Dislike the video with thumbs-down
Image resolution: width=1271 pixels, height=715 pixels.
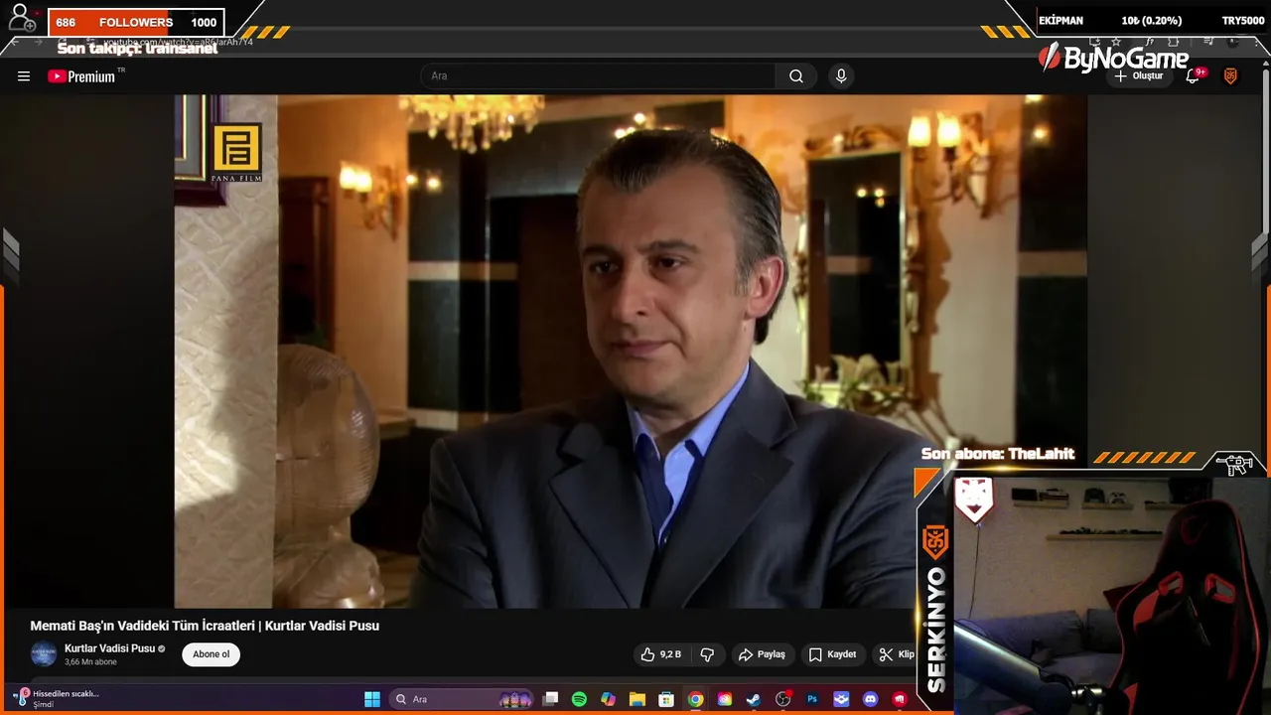pyautogui.click(x=707, y=654)
